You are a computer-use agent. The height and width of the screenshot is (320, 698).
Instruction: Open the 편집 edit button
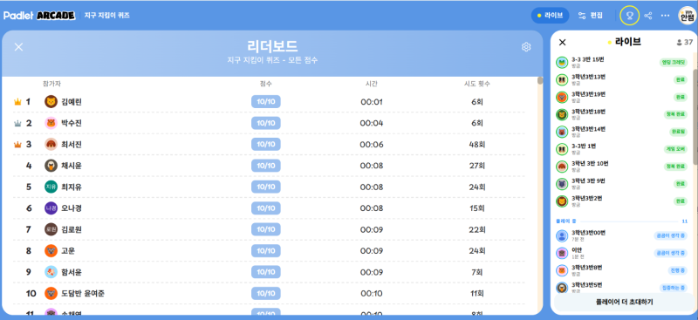pos(591,16)
